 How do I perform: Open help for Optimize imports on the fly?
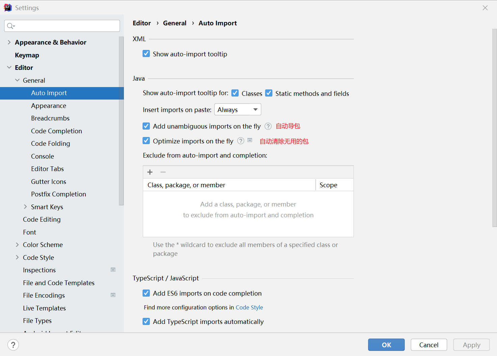click(241, 141)
